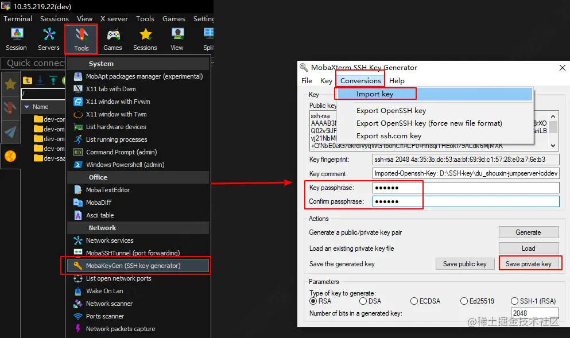The image size is (570, 338).
Task: Click public key box scroll down arrow
Action: pyautogui.click(x=553, y=146)
